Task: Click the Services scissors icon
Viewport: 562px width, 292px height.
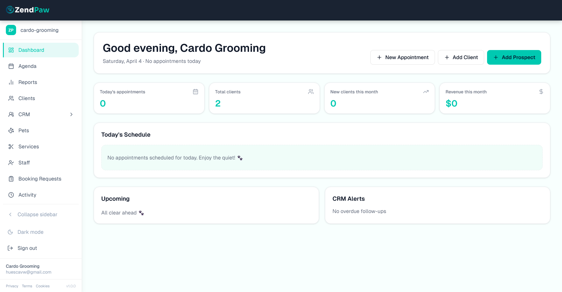Action: pos(11,147)
